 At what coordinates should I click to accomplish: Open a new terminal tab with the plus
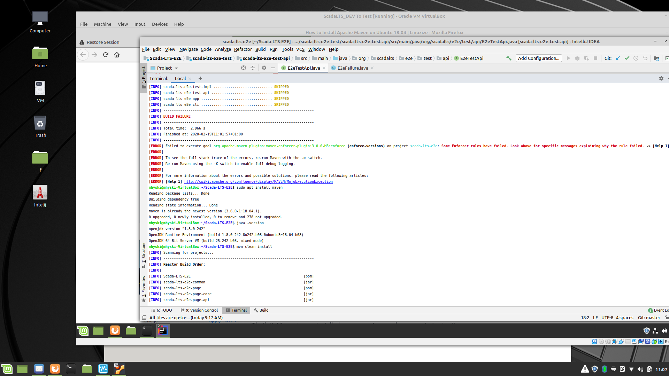[x=200, y=78]
